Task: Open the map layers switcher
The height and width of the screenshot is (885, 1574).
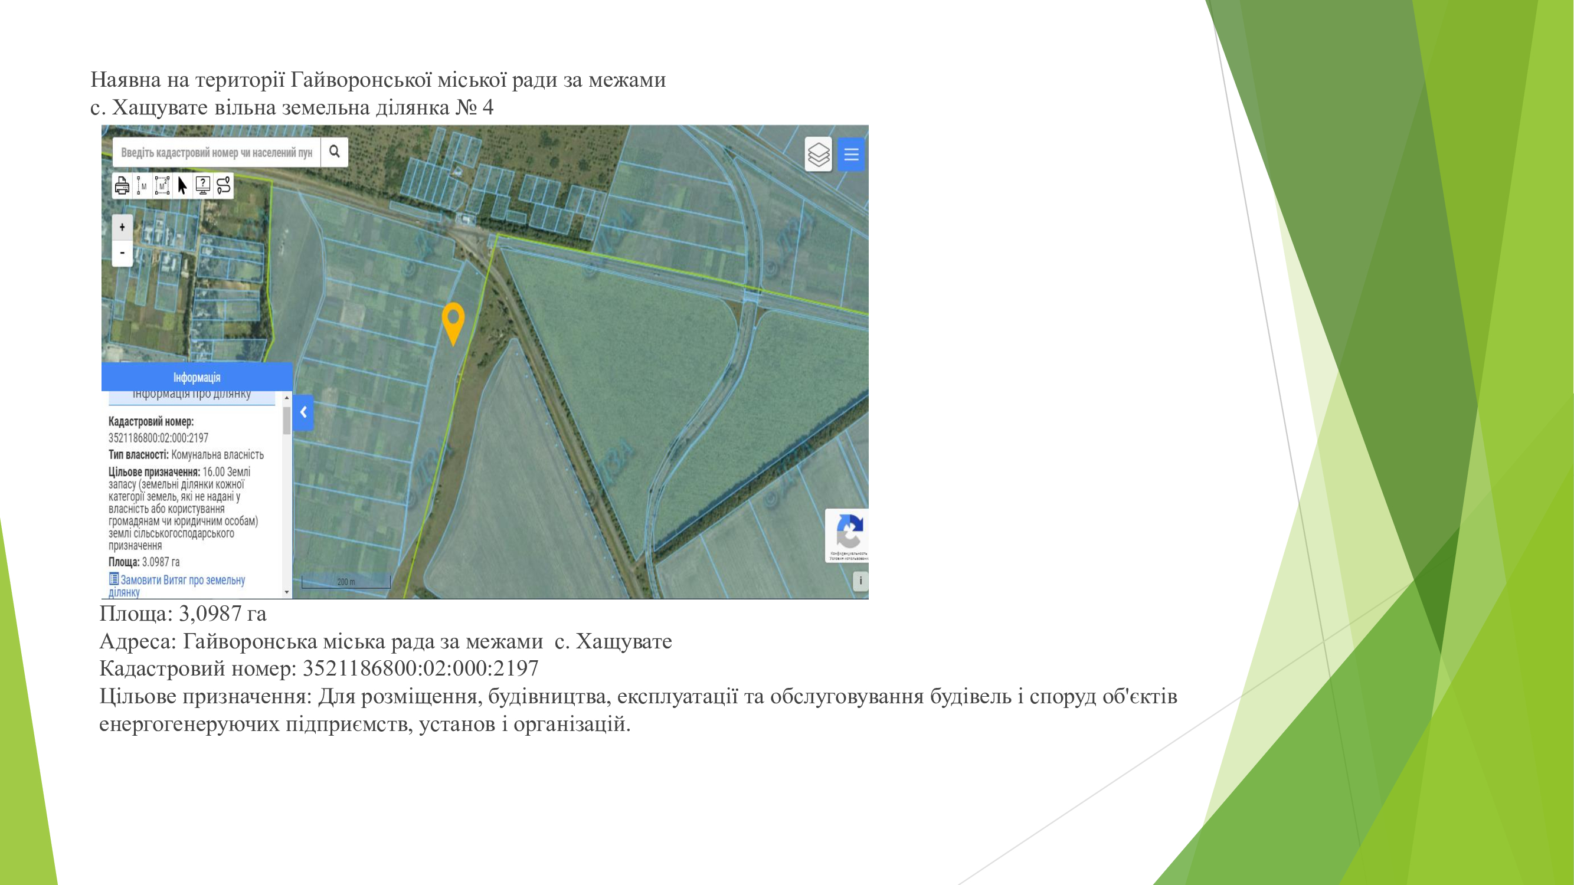Action: pos(818,154)
